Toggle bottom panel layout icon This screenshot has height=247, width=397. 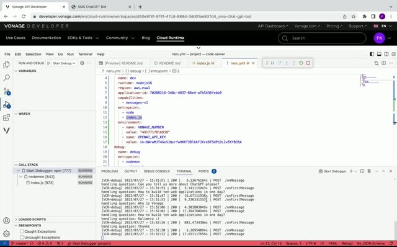pos(379,54)
